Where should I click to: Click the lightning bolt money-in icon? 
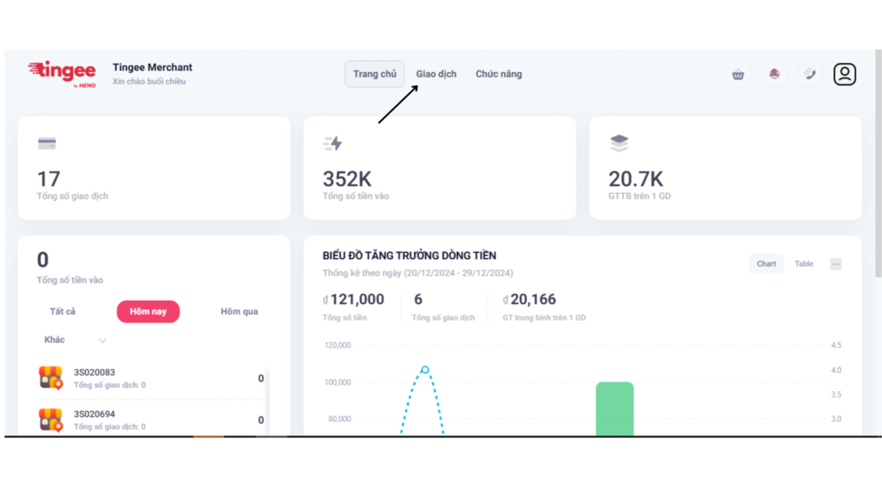pyautogui.click(x=333, y=143)
